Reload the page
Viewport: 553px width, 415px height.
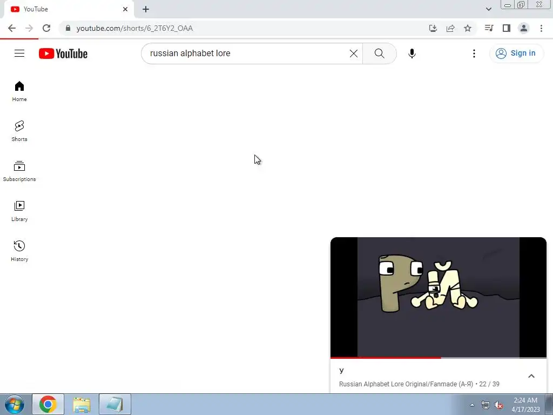pyautogui.click(x=46, y=28)
